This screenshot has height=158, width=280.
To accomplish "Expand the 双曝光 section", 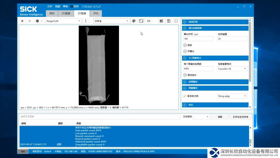I will (185, 51).
